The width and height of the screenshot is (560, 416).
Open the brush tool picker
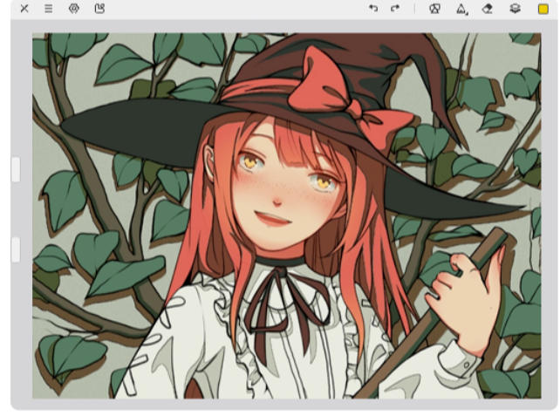[461, 9]
